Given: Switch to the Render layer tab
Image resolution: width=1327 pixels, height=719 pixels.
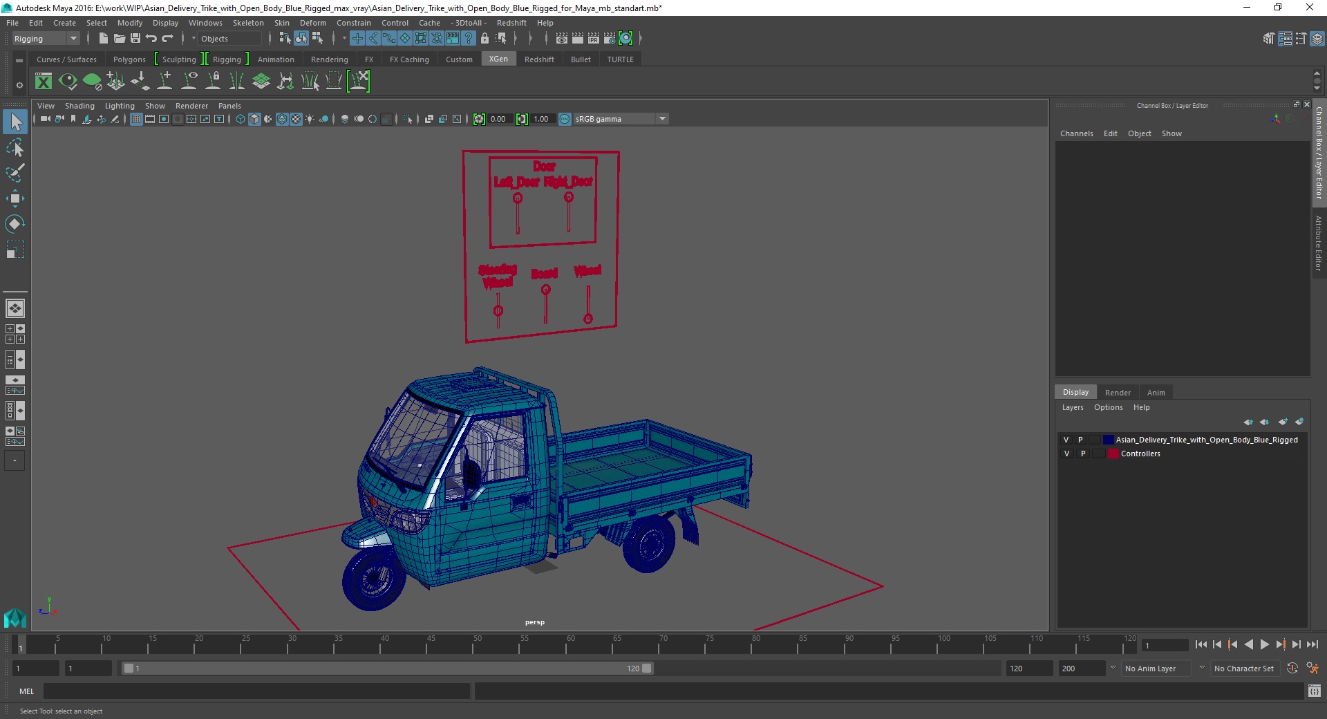Looking at the screenshot, I should click(x=1118, y=392).
